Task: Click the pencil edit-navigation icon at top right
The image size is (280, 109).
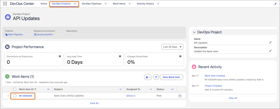Action: click(275, 4)
